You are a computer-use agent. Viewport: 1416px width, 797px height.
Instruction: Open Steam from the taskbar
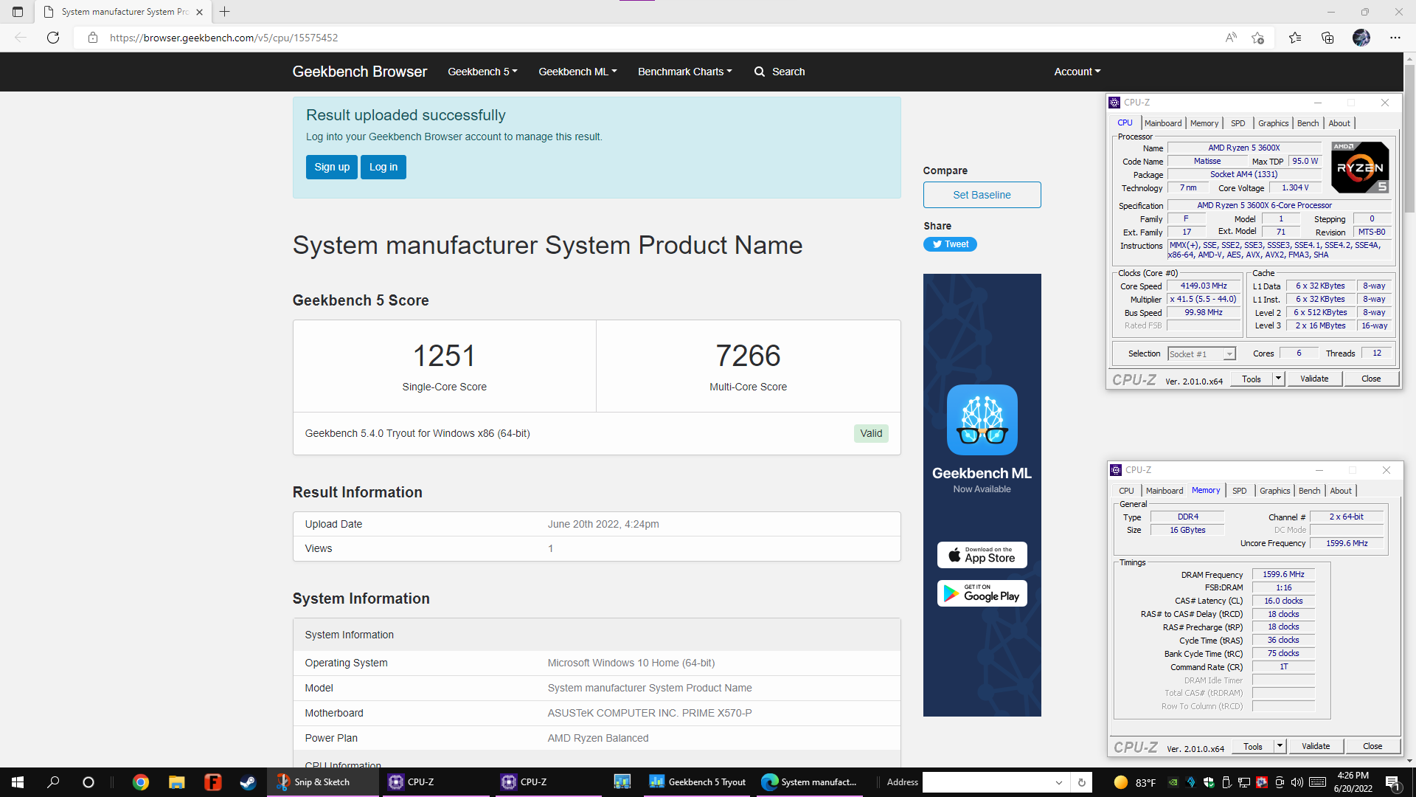[x=248, y=782]
